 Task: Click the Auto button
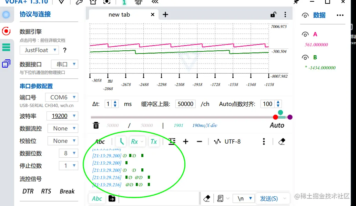tap(277, 125)
